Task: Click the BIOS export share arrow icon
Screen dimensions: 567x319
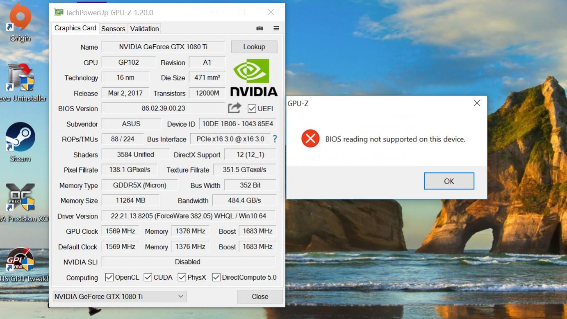Action: tap(235, 108)
